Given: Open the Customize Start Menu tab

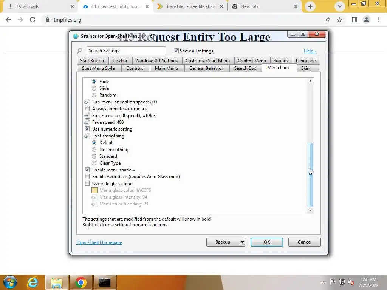Looking at the screenshot, I should pyautogui.click(x=207, y=61).
